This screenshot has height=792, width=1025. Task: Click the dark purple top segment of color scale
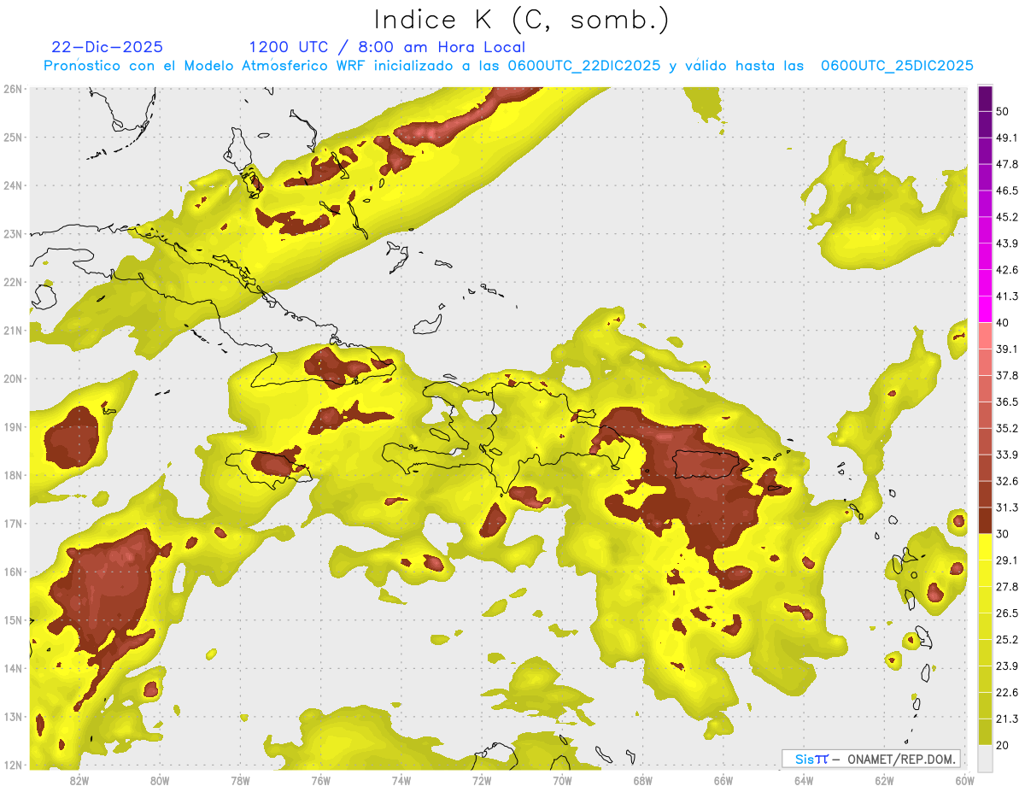[985, 99]
